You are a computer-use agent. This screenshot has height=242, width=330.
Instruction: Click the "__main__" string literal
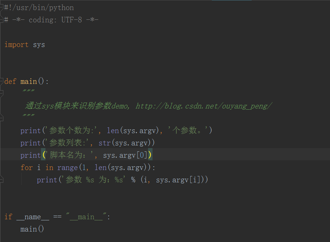(x=86, y=217)
